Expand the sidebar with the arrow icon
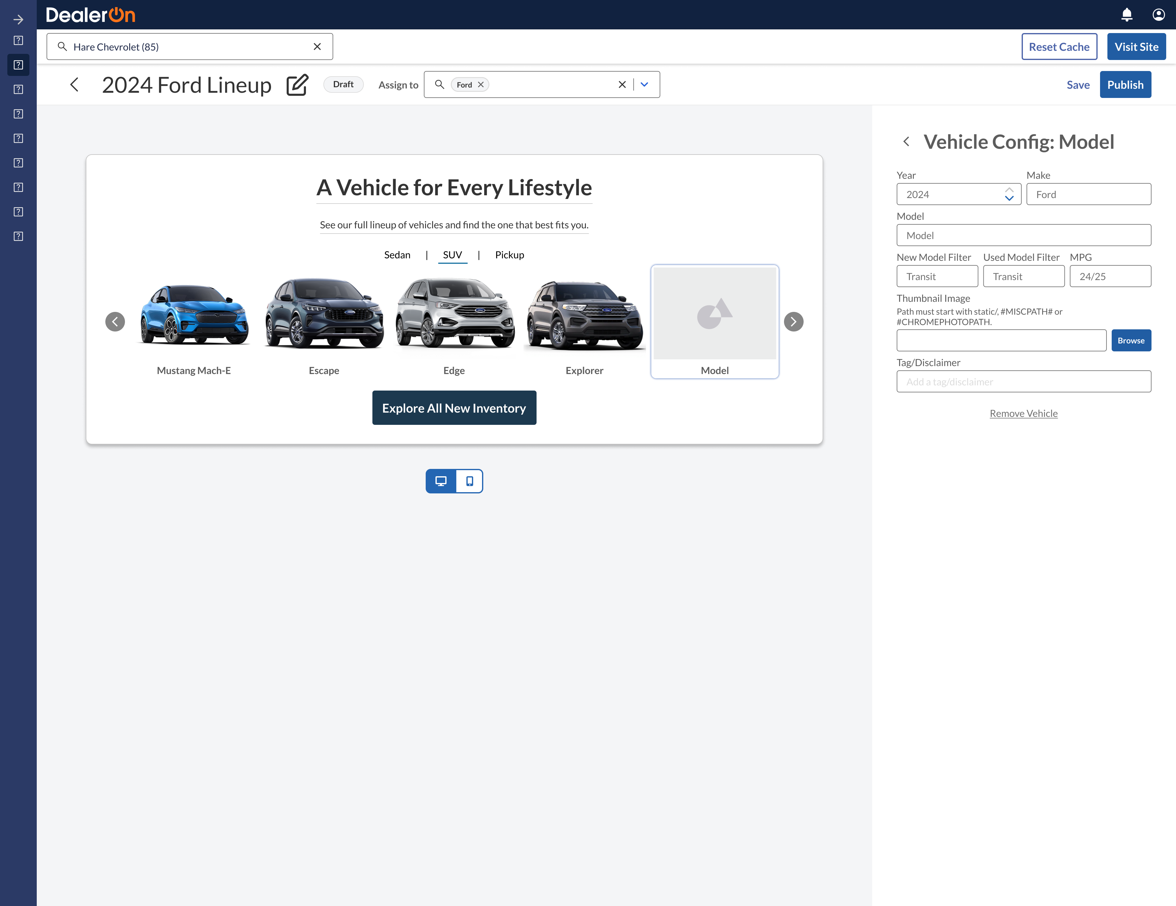Screen dimensions: 1176x906 click(18, 19)
